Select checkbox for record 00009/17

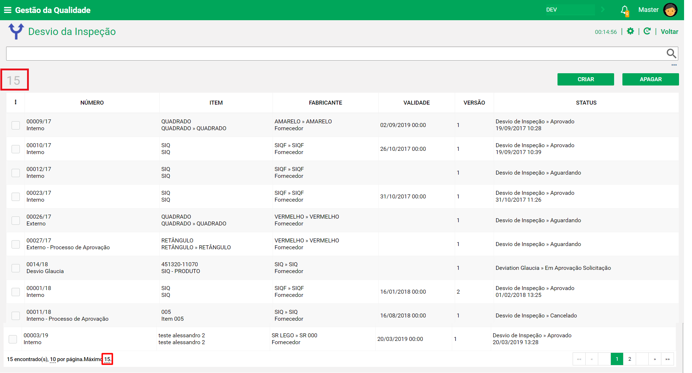(x=16, y=125)
